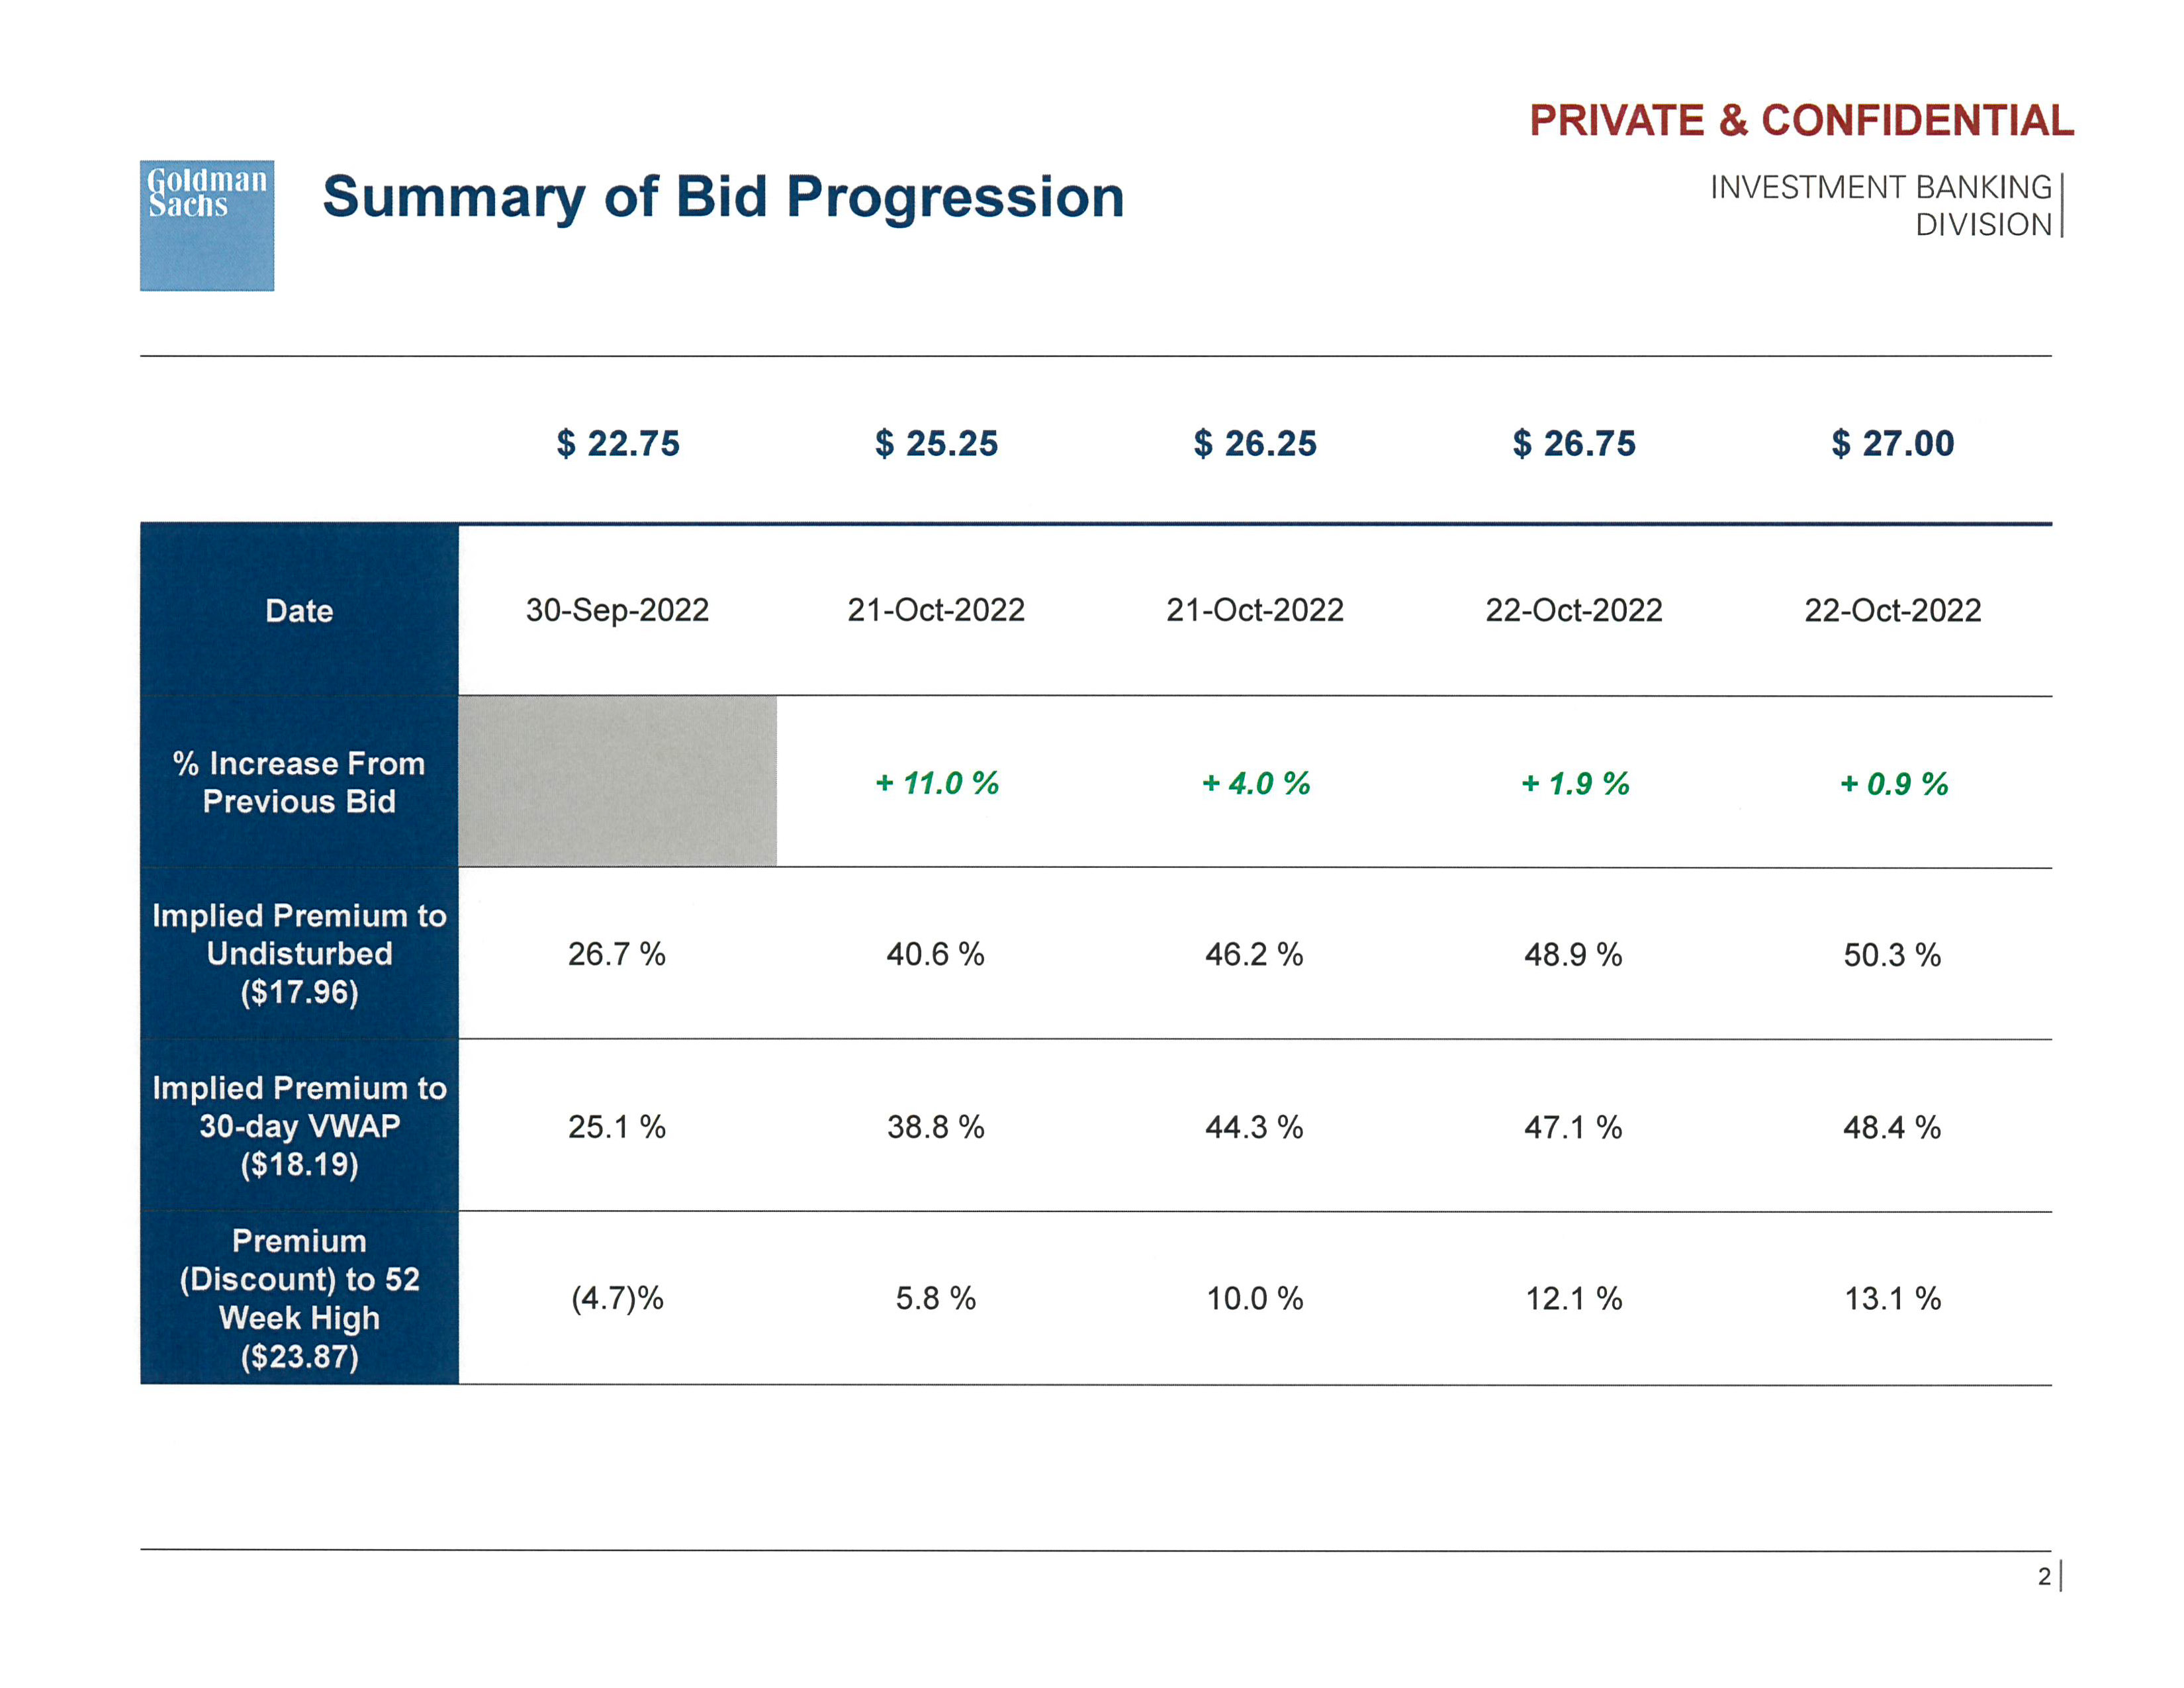Select the $ 22.75 bid column header
This screenshot has width=2184, height=1688.
tap(618, 443)
